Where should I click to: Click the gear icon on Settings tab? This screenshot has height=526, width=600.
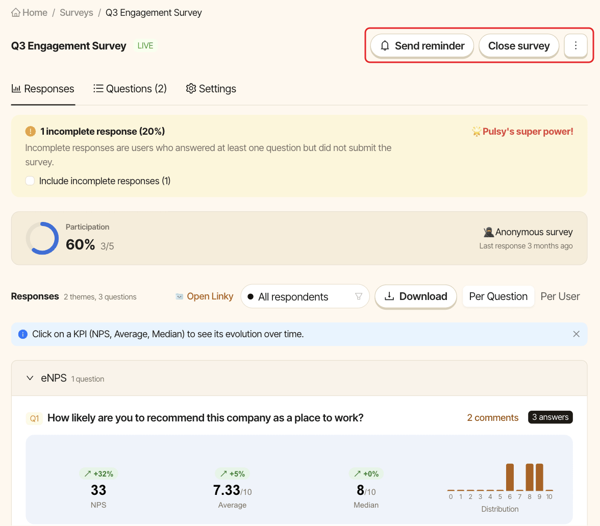point(191,88)
